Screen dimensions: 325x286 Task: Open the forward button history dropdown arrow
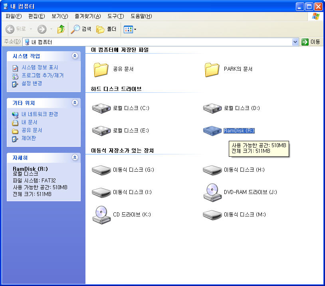pos(51,29)
